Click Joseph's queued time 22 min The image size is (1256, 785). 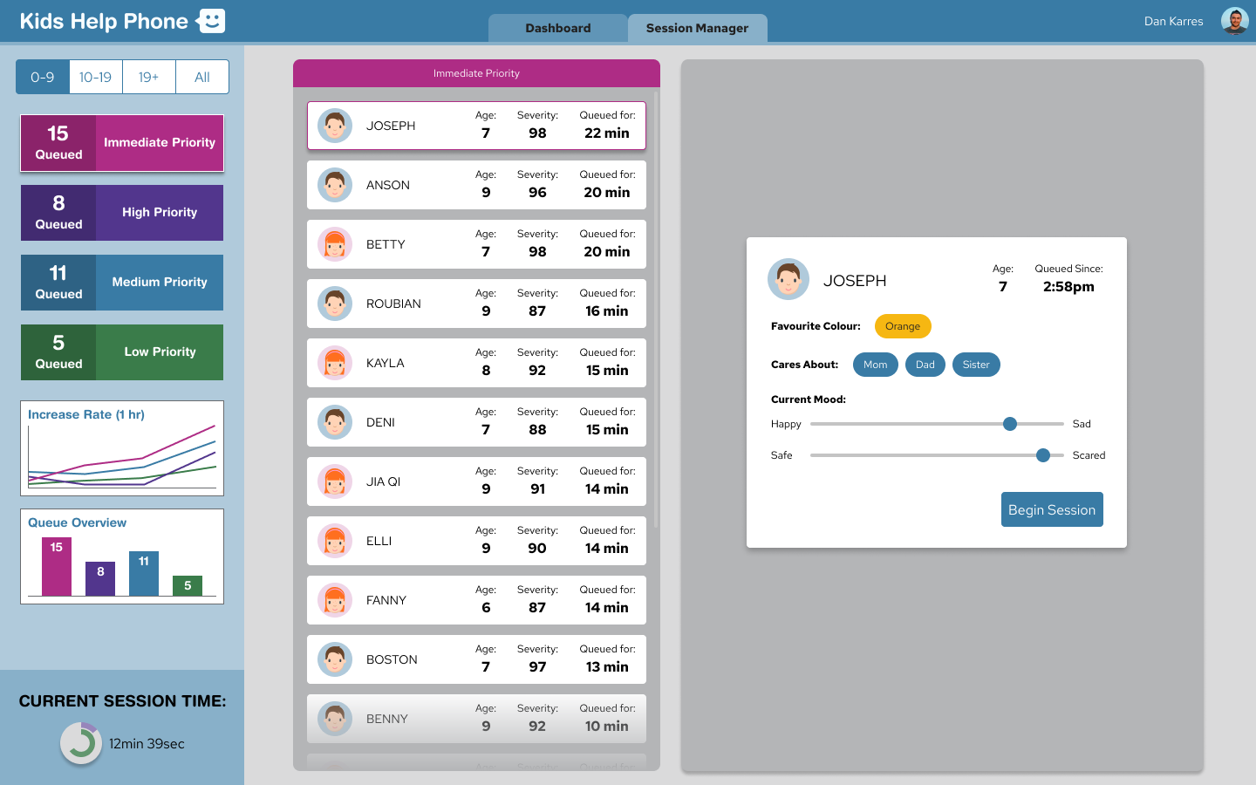pos(607,133)
